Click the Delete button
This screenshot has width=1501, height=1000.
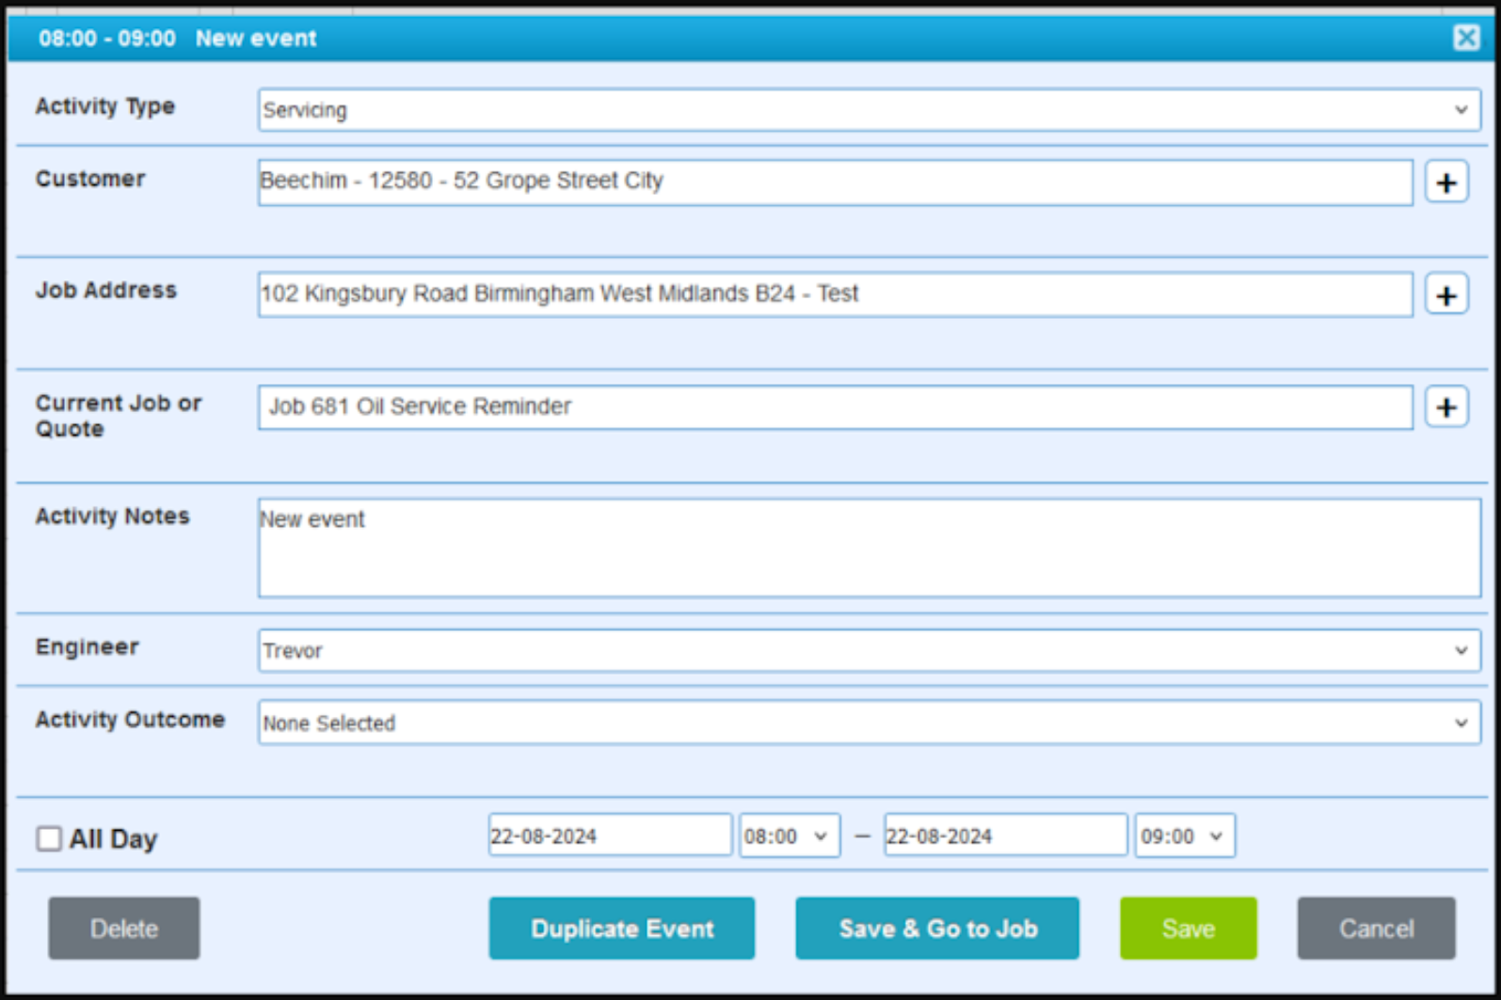point(123,929)
